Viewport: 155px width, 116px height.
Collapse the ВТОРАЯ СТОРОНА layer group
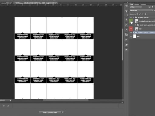[x=134, y=17]
